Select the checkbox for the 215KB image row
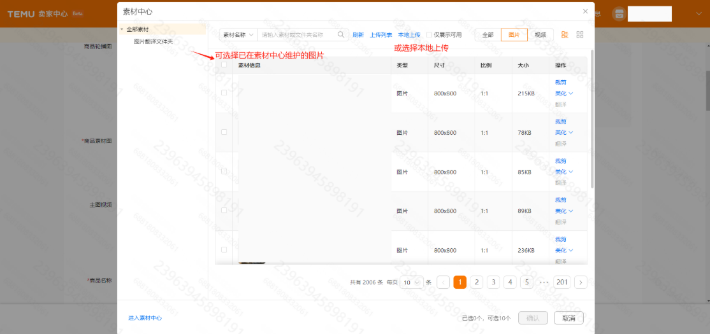The height and width of the screenshot is (334, 710). [x=224, y=93]
